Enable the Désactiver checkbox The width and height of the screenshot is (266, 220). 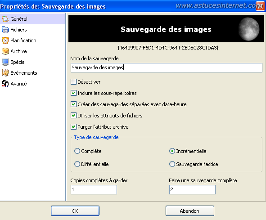point(73,82)
